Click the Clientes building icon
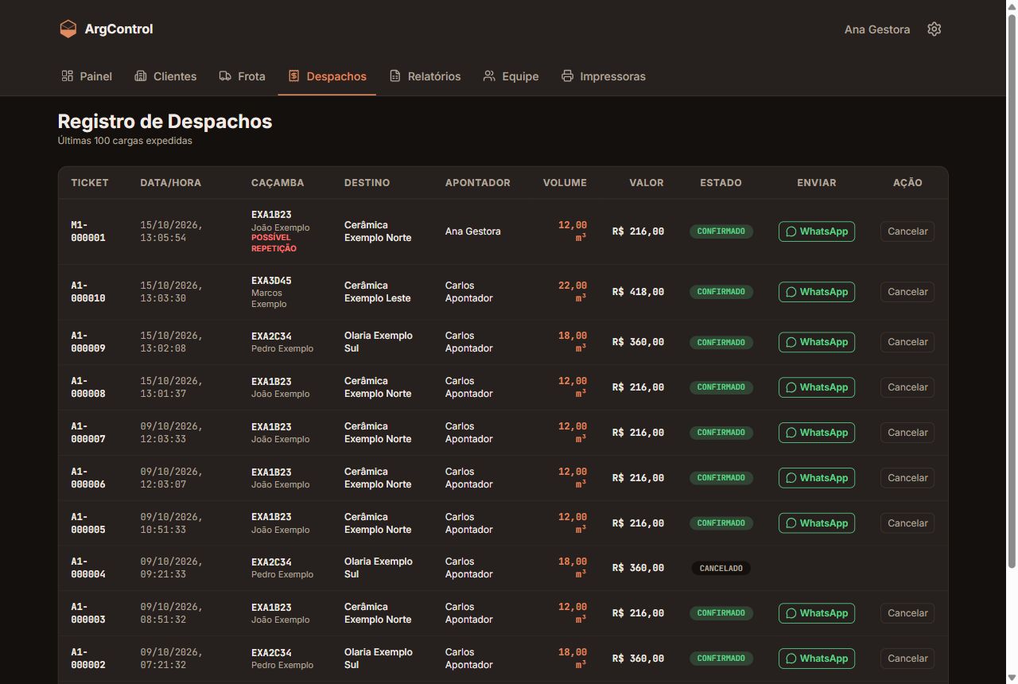 pos(141,76)
